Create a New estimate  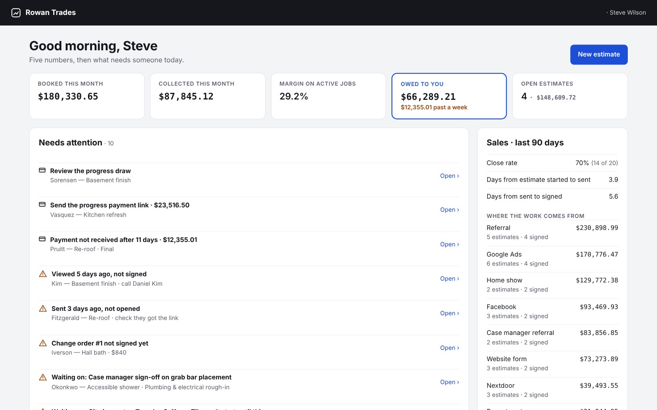(599, 55)
